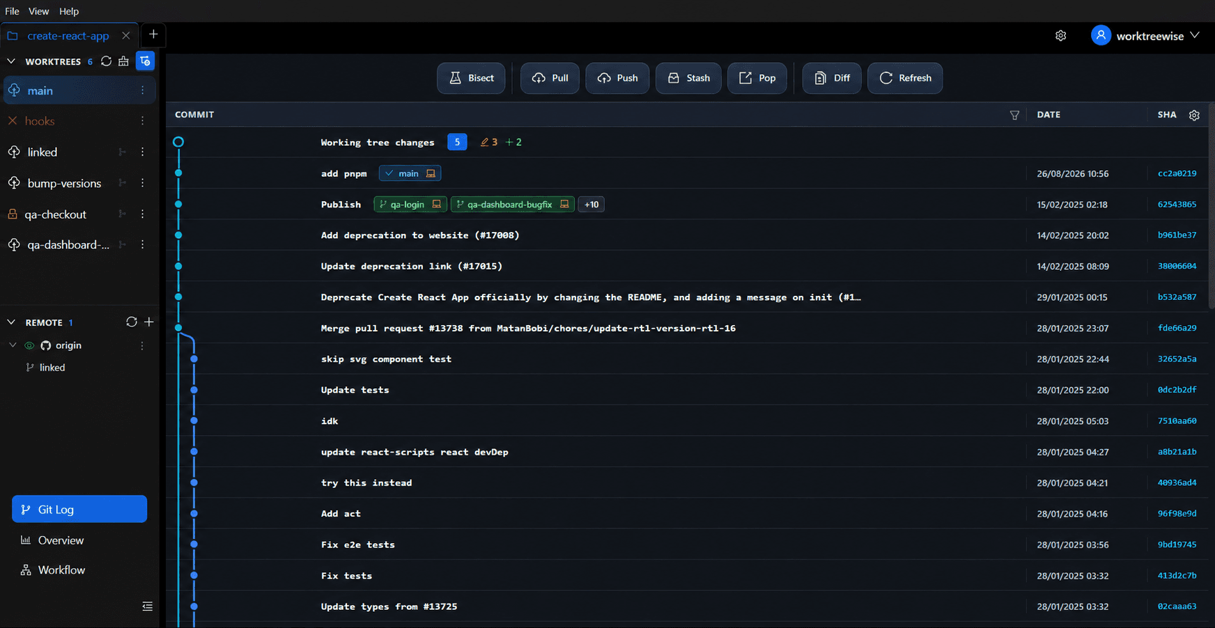Close the create-react-app tab
This screenshot has height=628, width=1215.
(126, 36)
